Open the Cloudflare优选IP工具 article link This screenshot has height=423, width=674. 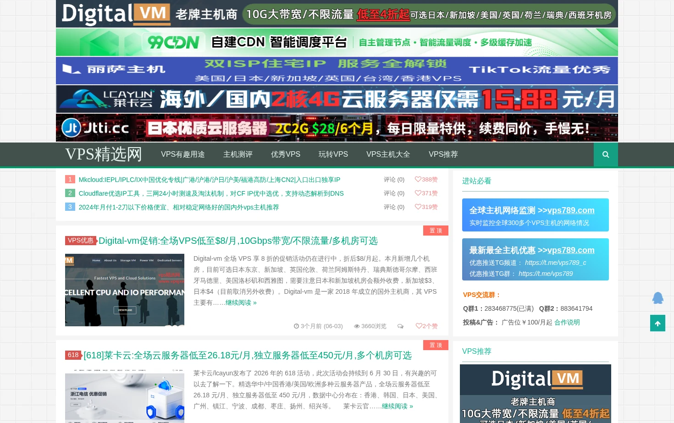(211, 193)
